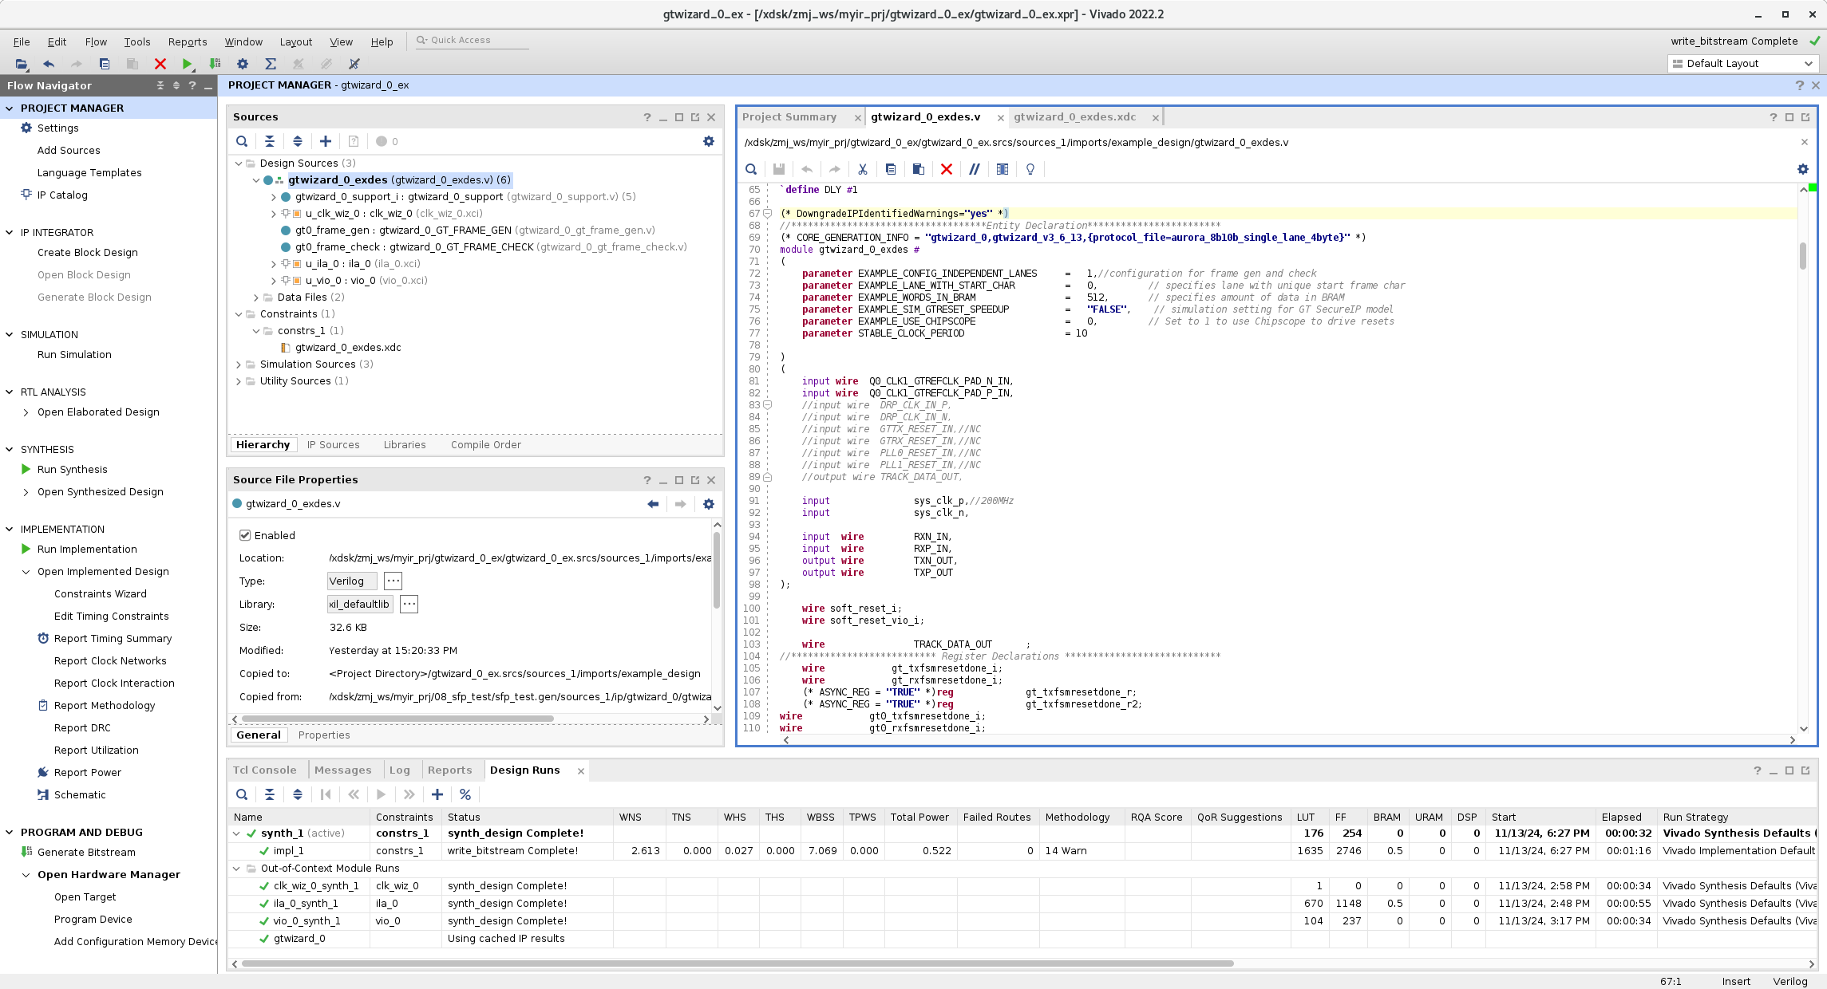Collapse the SYNTHESIS section in Flow Navigator

[x=10, y=450]
